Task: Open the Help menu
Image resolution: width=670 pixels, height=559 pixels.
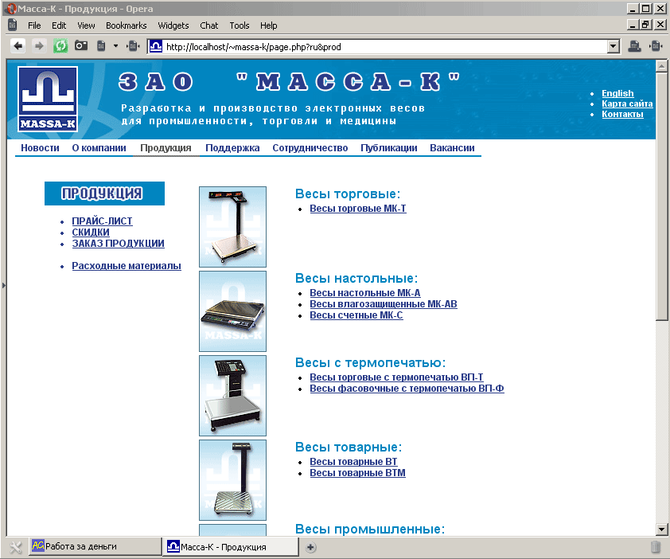Action: coord(269,25)
